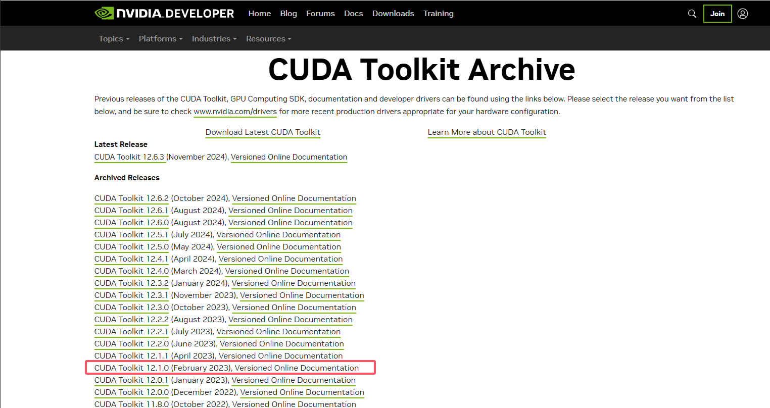Click the '(February 2023)' release date text

(x=202, y=368)
